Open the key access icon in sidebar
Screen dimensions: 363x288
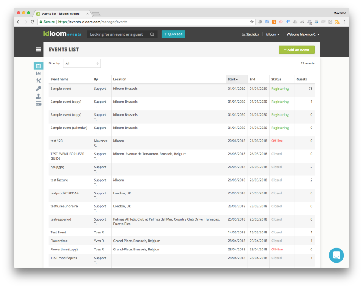coord(39,88)
